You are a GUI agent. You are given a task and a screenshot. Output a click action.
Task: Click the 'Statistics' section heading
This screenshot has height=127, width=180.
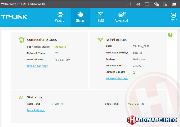pyautogui.click(x=34, y=97)
